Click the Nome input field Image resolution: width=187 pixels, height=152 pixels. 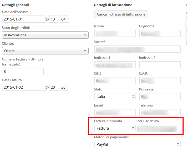[115, 33]
